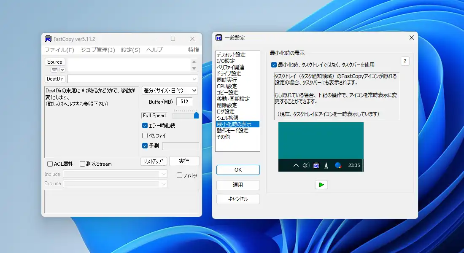This screenshot has height=253, width=464.
Task: Toggle the 最小化時 taskbar usage checkbox
Action: point(274,65)
